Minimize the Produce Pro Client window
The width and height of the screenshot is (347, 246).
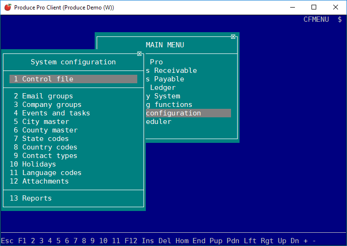(x=293, y=7)
